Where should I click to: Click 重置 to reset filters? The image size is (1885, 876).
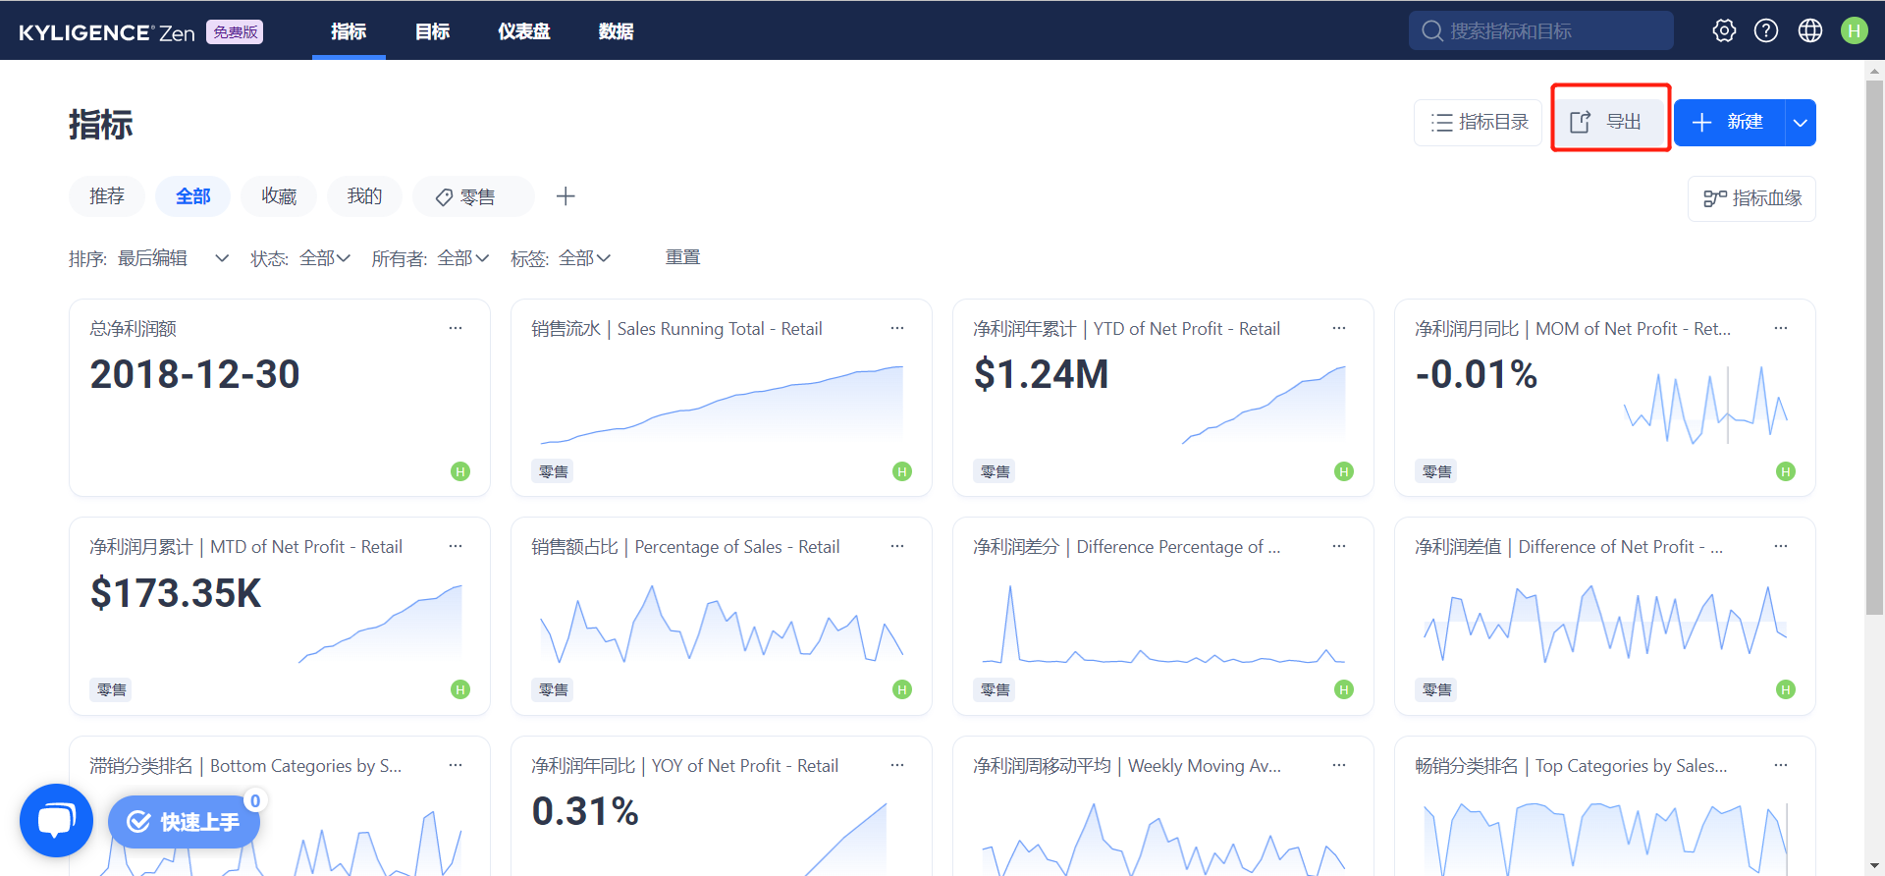click(682, 257)
